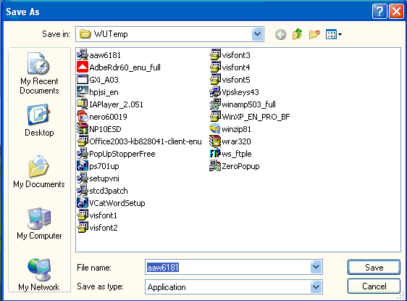Expand the File name dropdown arrow
The width and height of the screenshot is (407, 301).
click(x=316, y=267)
